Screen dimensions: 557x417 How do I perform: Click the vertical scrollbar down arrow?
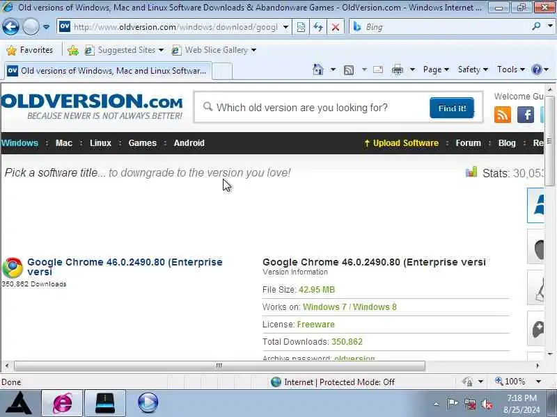click(550, 354)
